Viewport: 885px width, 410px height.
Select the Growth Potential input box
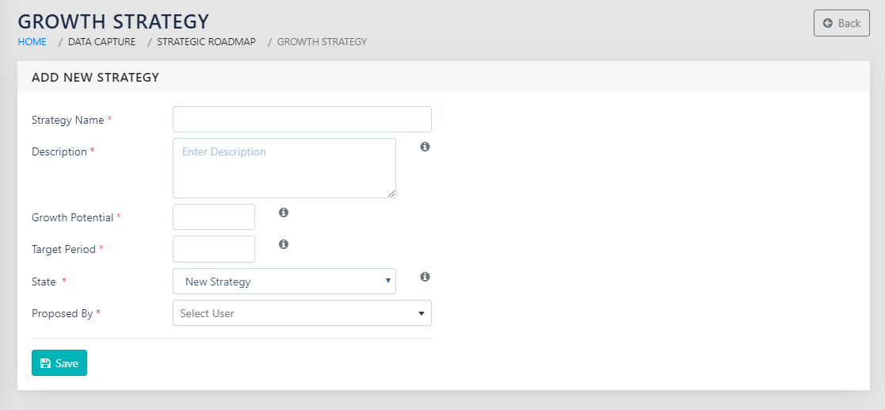coord(214,217)
